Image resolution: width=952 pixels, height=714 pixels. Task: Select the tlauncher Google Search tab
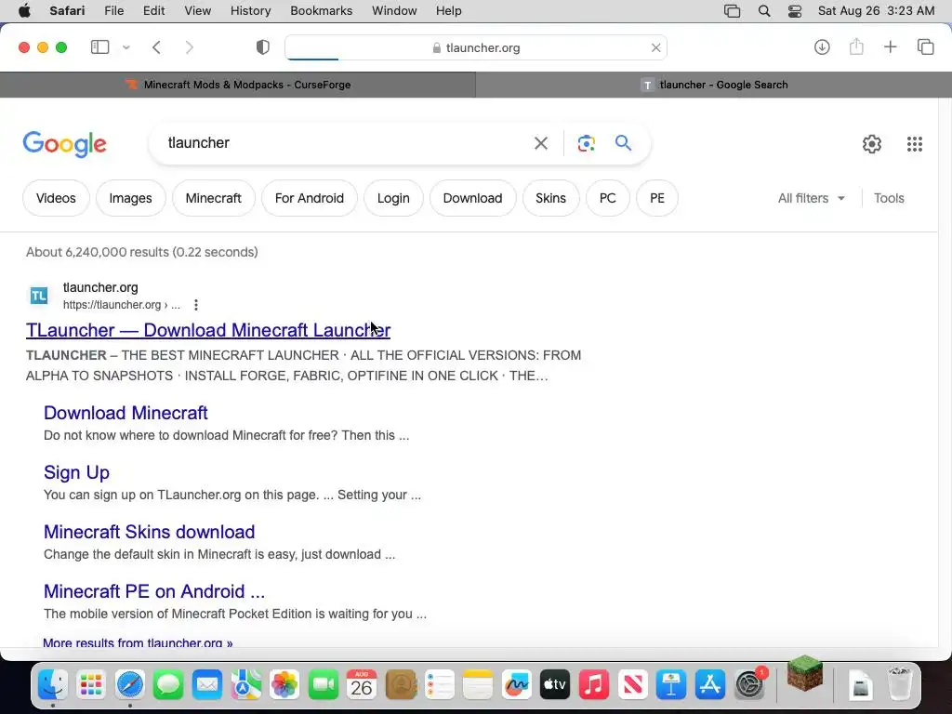coord(714,85)
